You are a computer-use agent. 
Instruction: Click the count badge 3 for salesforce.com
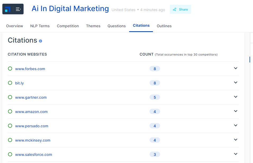pyautogui.click(x=155, y=155)
